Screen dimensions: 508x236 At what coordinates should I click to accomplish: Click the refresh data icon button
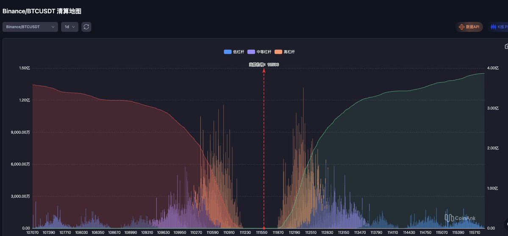(x=86, y=27)
